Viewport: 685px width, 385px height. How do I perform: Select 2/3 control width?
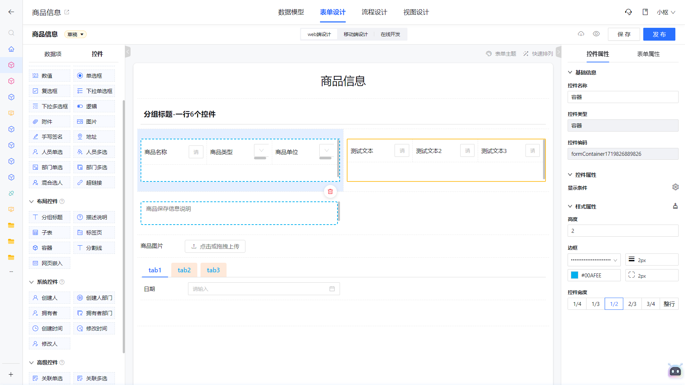632,304
